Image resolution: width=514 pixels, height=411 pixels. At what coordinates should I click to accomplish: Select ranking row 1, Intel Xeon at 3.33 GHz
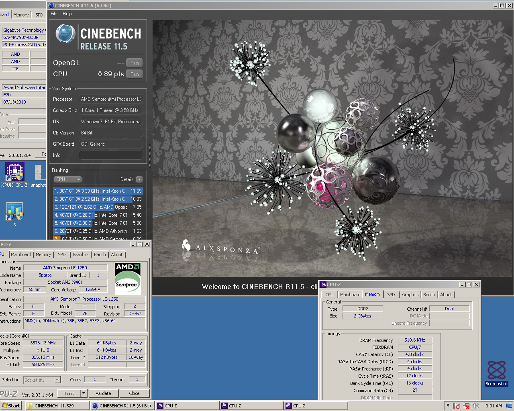coord(98,191)
